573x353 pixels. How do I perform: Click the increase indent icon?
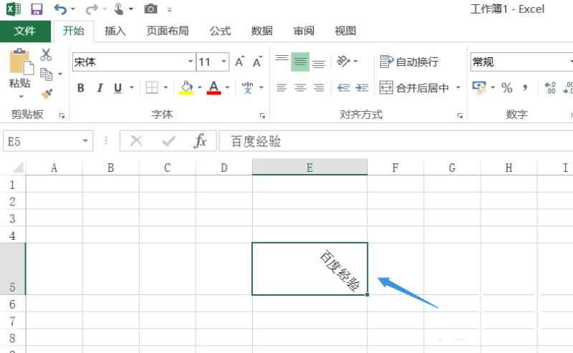pyautogui.click(x=362, y=87)
